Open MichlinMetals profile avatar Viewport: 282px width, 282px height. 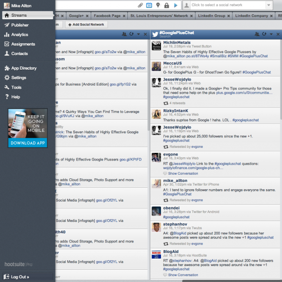pos(156,45)
